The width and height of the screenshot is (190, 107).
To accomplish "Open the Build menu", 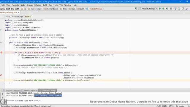I will pos(45,5).
